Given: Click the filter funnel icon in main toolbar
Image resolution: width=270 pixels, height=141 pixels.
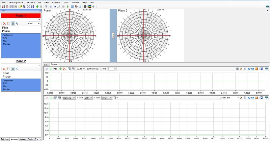Looking at the screenshot, I should tap(46, 6).
